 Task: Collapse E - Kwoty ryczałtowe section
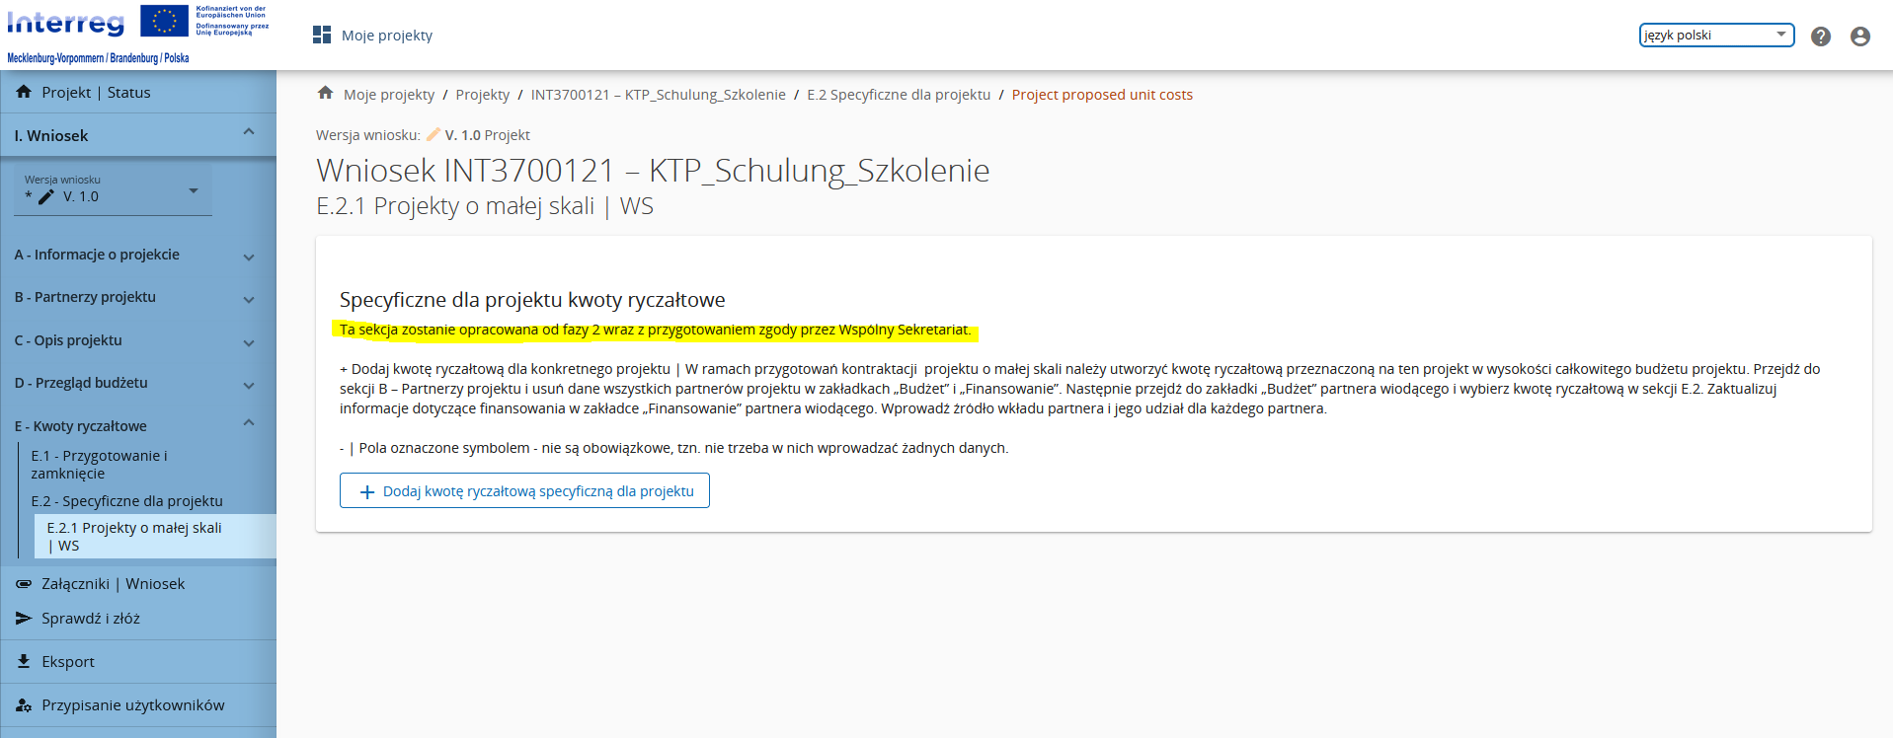(x=248, y=423)
